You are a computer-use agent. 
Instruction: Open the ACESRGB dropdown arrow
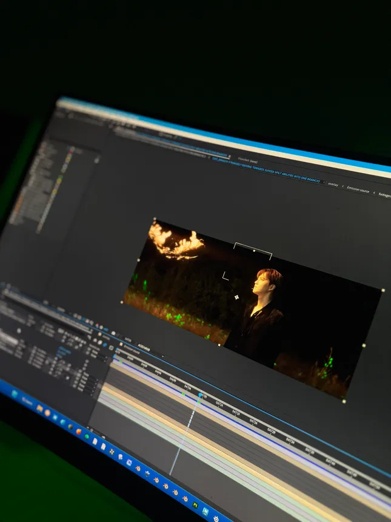tap(163, 356)
